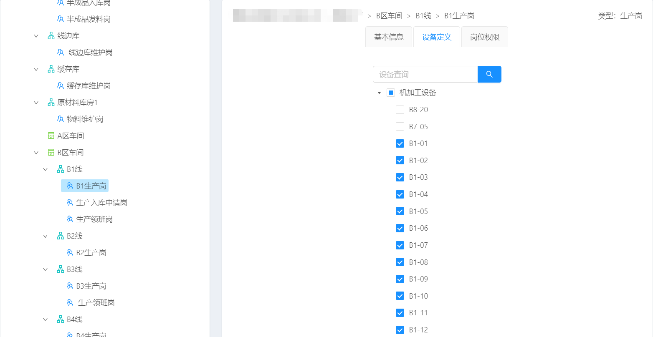The height and width of the screenshot is (337, 653).
Task: Open the 岗位权限 tab
Action: pos(485,37)
